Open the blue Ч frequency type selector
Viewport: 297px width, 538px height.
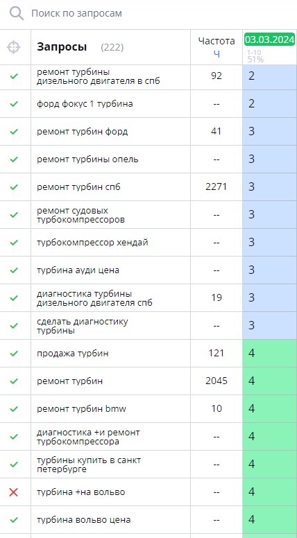point(217,54)
